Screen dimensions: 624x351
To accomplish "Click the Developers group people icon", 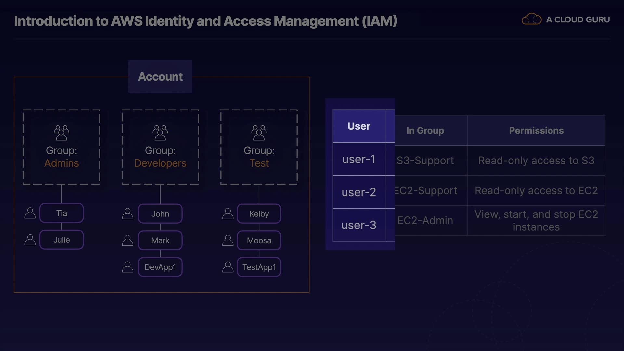I will pos(160,133).
